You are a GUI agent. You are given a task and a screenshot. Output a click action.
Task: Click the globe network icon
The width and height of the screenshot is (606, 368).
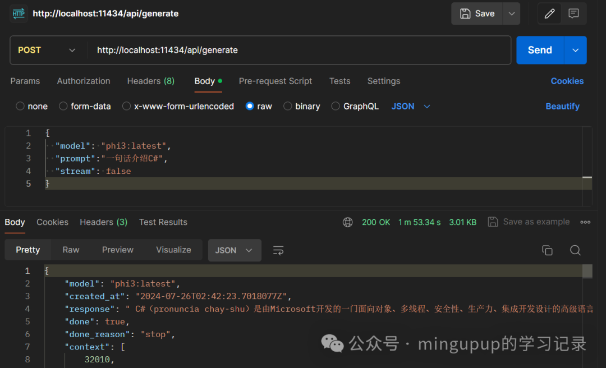click(x=348, y=222)
